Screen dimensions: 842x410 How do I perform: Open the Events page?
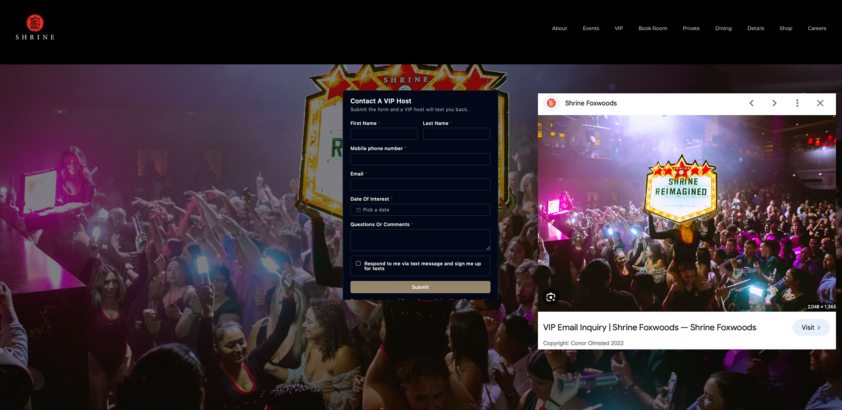tap(591, 29)
